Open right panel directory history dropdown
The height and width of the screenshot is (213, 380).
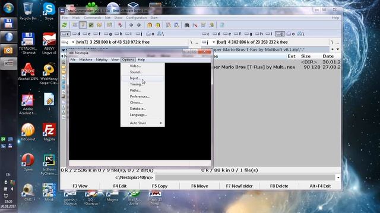pos(338,50)
